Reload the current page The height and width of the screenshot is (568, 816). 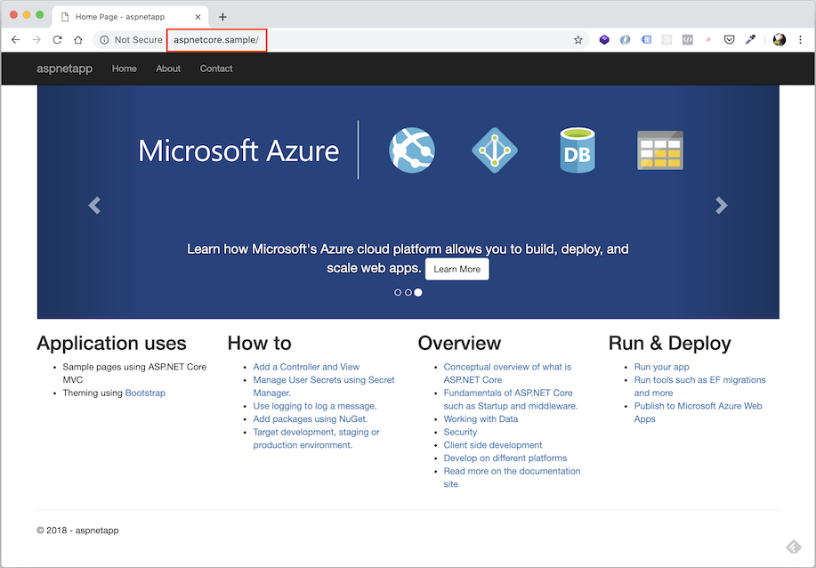(x=57, y=40)
